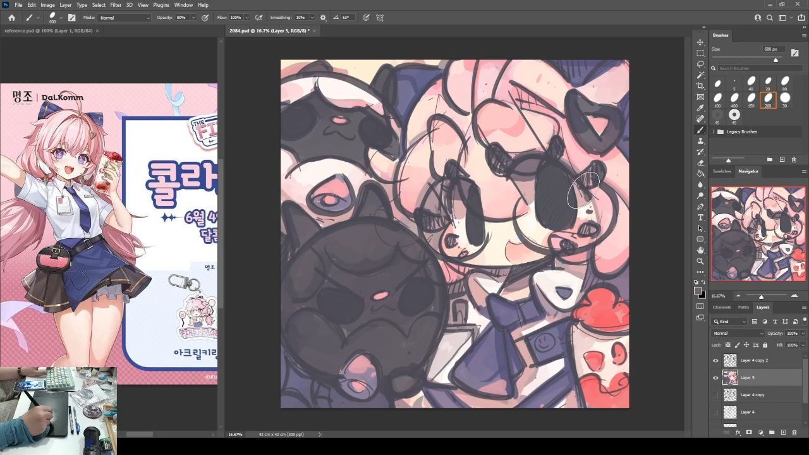Hide Layer 5 visibility eye
The width and height of the screenshot is (809, 455).
[715, 377]
